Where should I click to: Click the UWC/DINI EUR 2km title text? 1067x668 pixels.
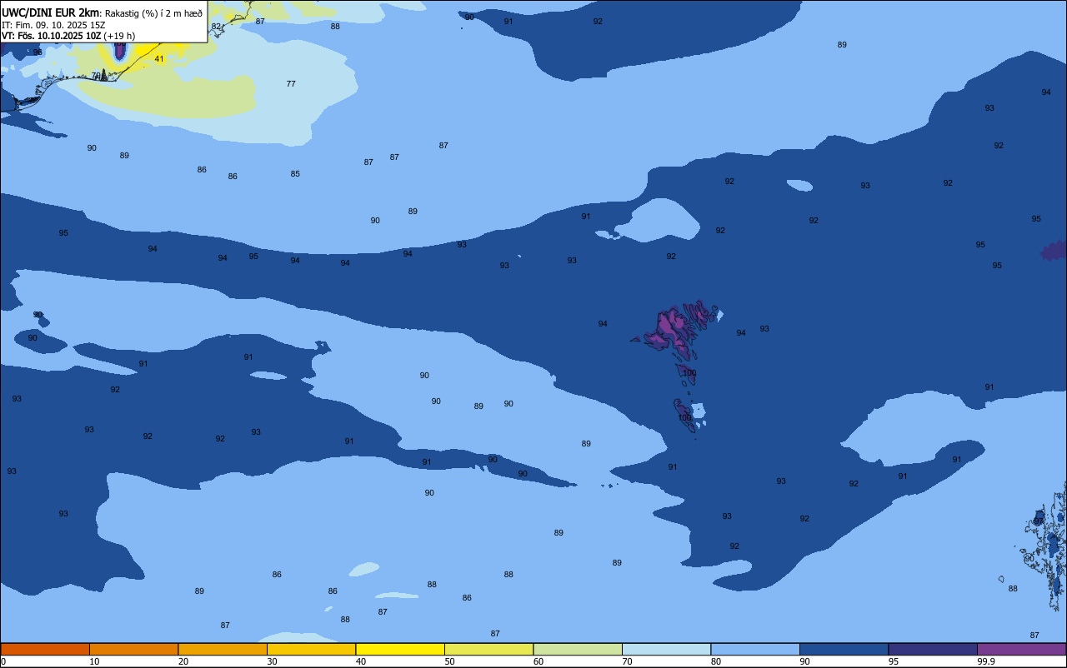(50, 12)
